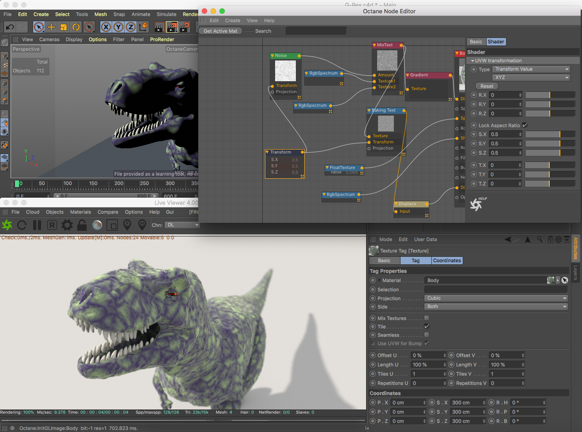Viewport: 582px width, 432px height.
Task: Enable the Seamless checkbox
Action: pos(427,335)
